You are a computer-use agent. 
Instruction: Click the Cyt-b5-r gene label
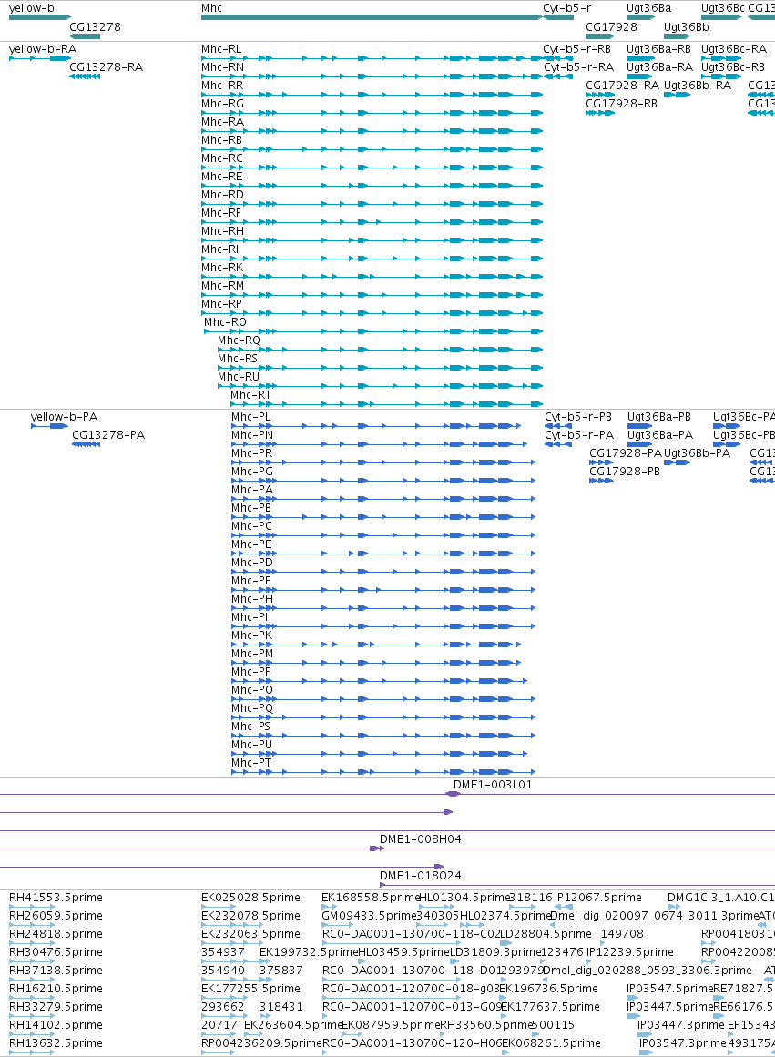(567, 8)
